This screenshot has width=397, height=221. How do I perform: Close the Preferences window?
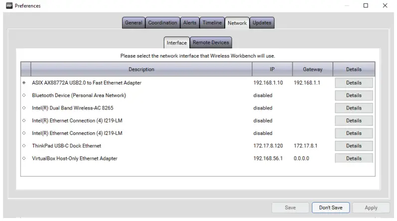[385, 5]
